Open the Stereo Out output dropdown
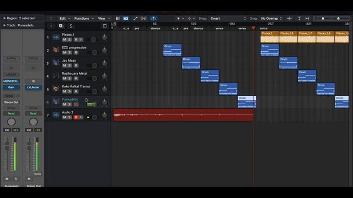Screen dimensions: 353x198 pos(11,102)
